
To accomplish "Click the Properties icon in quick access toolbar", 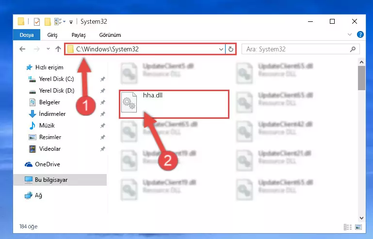I will [37, 22].
